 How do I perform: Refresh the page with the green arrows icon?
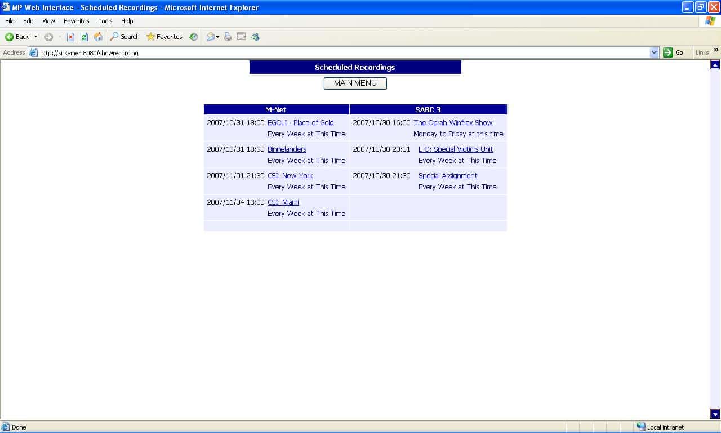point(84,37)
